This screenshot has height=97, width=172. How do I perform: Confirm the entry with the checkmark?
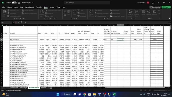click(x=19, y=22)
